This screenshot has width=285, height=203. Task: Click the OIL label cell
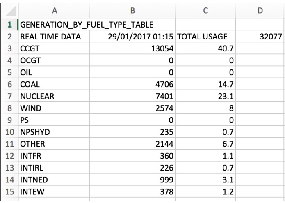tap(54, 72)
